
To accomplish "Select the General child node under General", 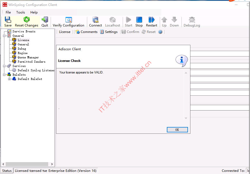I will (x=23, y=44).
